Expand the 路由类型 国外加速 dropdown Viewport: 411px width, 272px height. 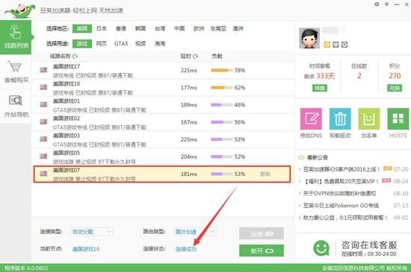(195, 232)
